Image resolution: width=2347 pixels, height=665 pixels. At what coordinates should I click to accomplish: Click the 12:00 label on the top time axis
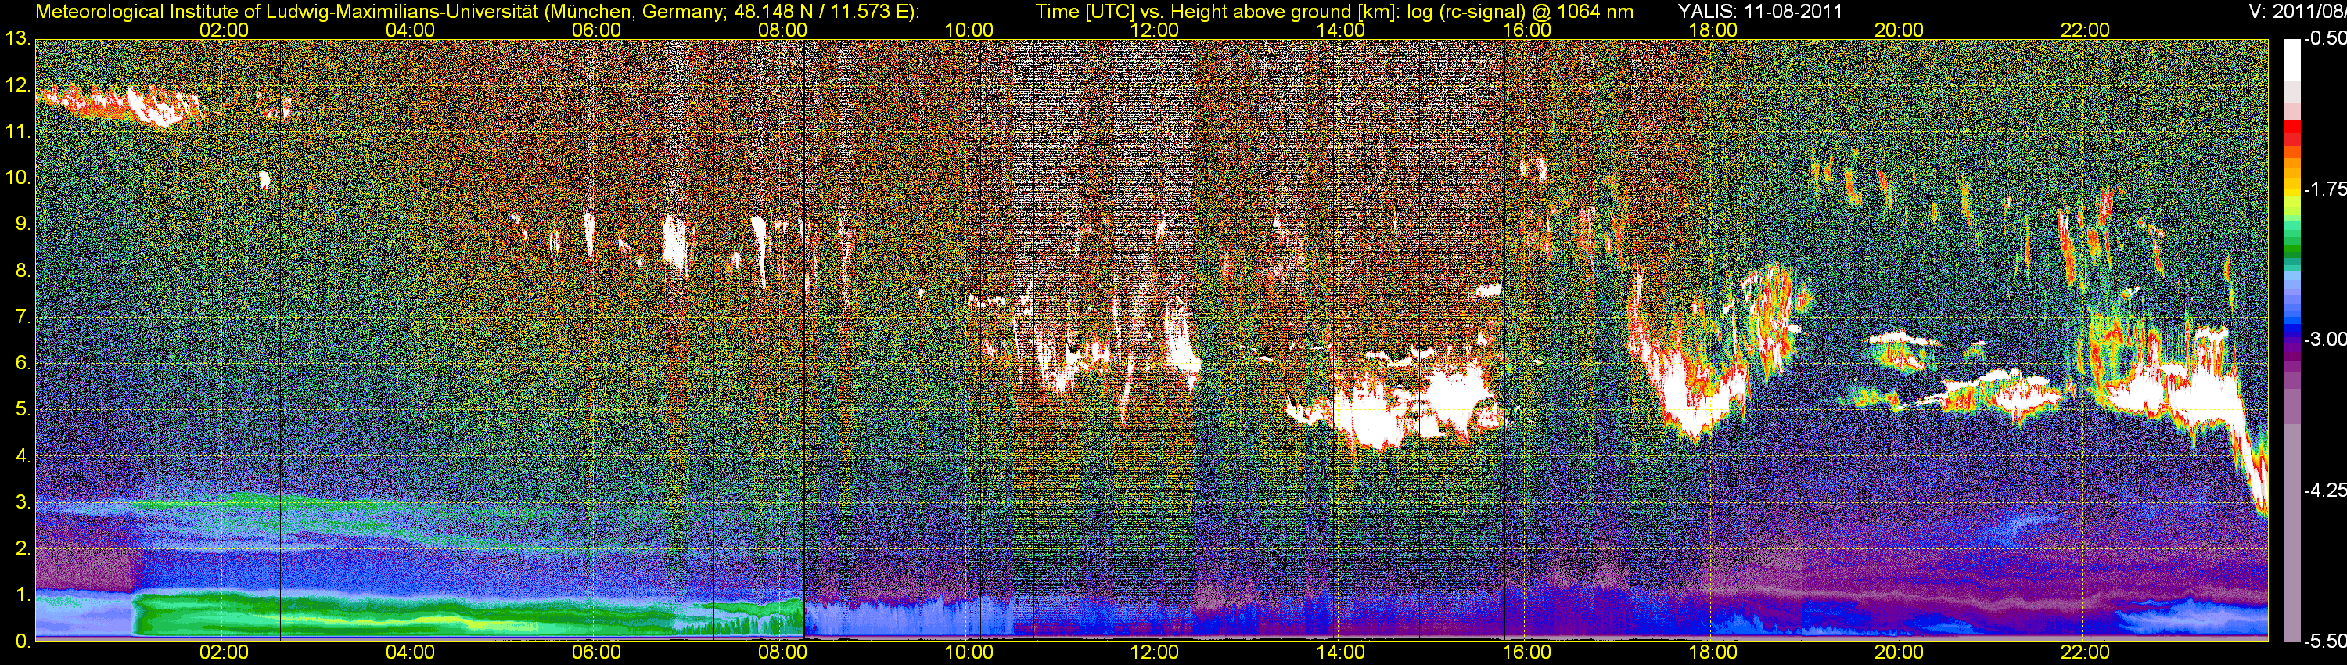pyautogui.click(x=1155, y=30)
